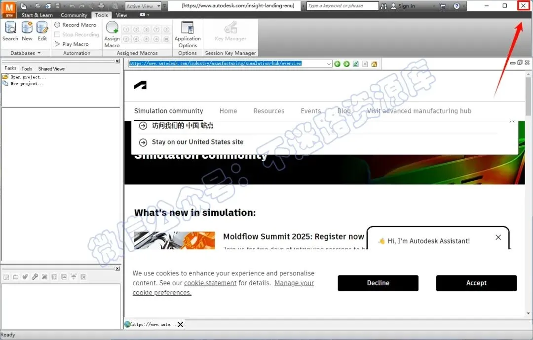
Task: Expand the Help dropdown arrow
Action: coord(463,6)
